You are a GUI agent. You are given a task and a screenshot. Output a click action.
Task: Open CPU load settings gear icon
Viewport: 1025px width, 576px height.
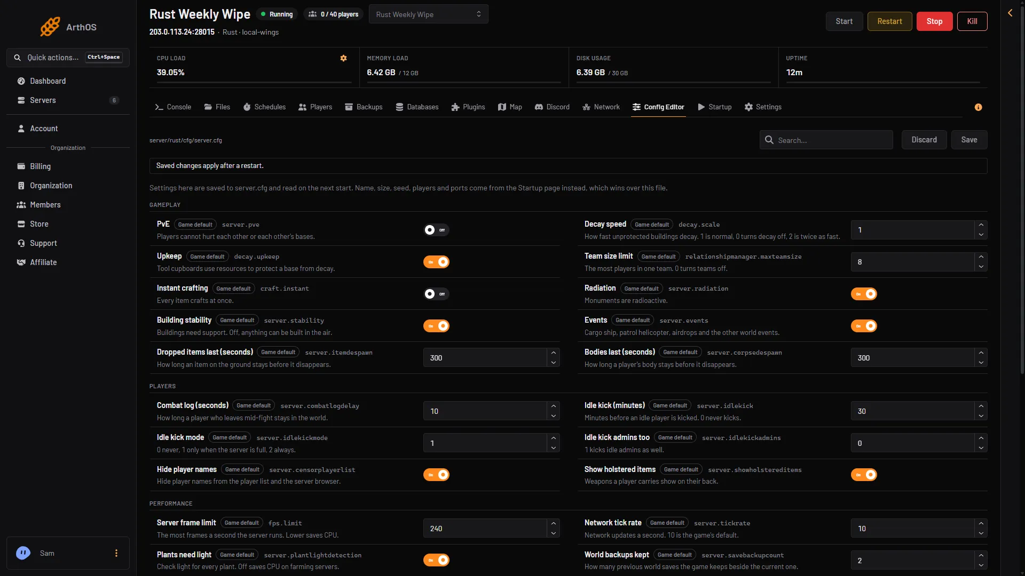click(x=344, y=58)
